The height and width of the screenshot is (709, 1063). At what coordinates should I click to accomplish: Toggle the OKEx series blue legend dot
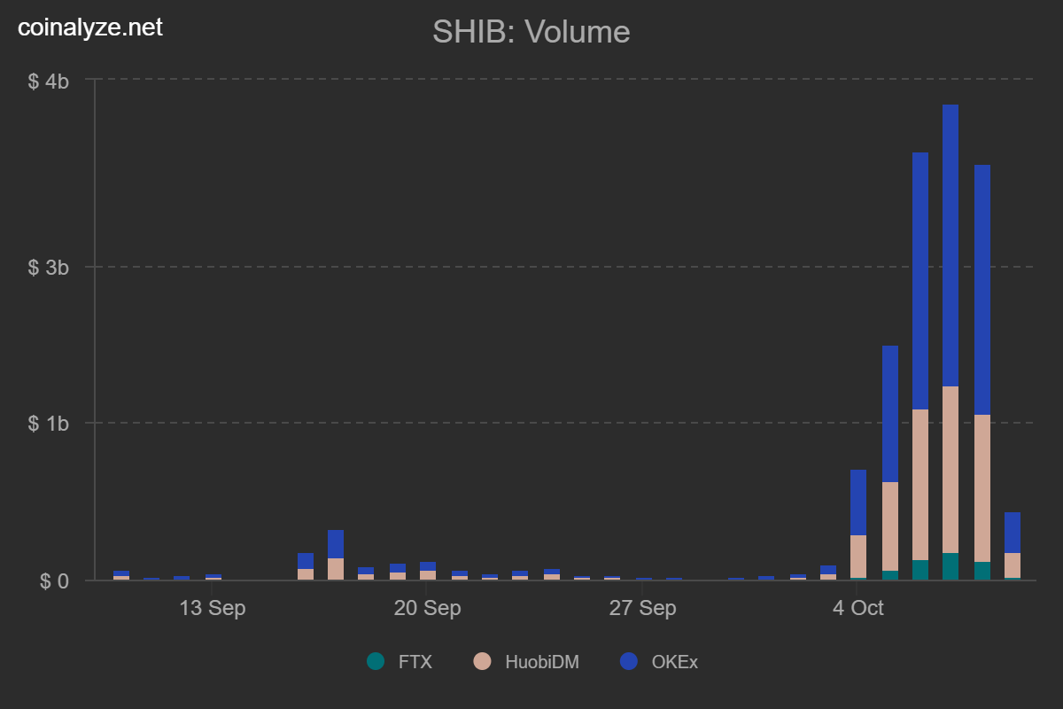(629, 661)
